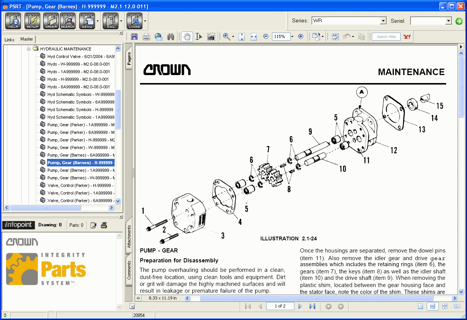Screen dimensions: 467x320
Task: Open the Serial combo box dropdown
Action: (x=448, y=21)
